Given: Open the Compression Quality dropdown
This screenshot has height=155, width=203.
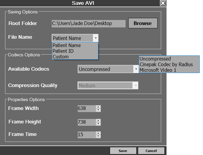Looking at the screenshot, I should [x=135, y=86].
